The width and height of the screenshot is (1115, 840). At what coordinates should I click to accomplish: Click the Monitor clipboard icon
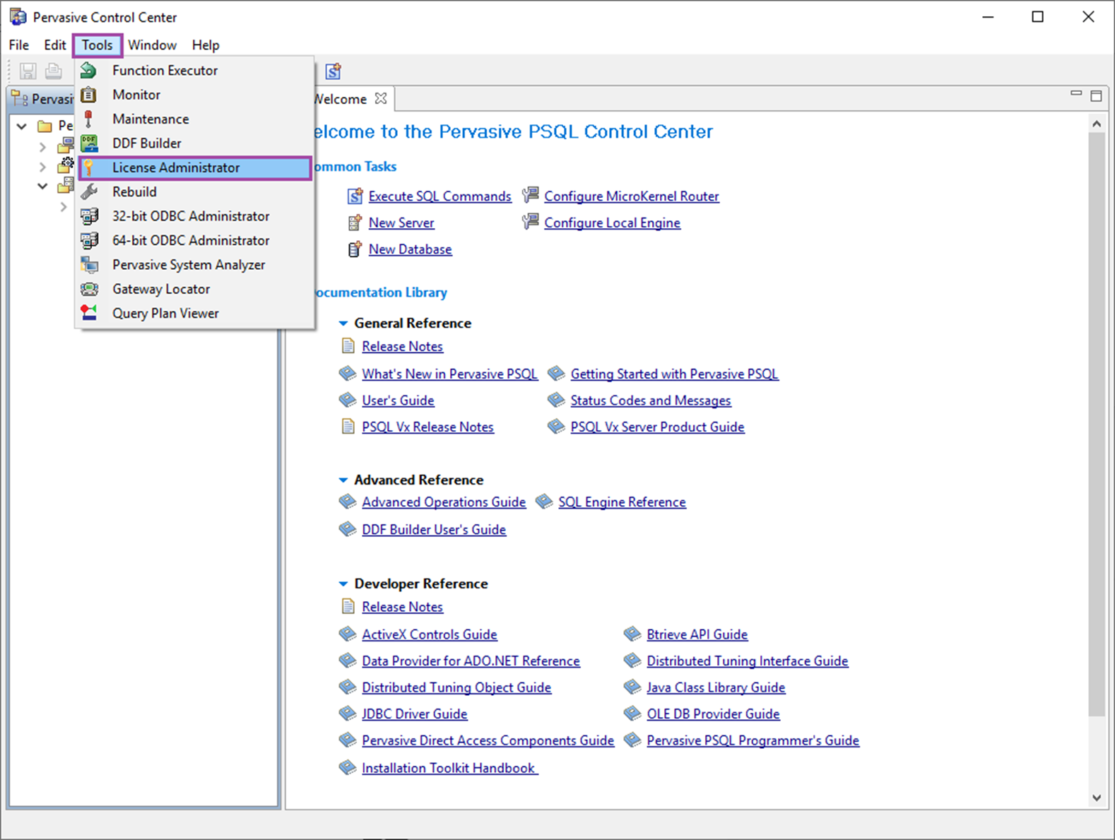[x=89, y=95]
